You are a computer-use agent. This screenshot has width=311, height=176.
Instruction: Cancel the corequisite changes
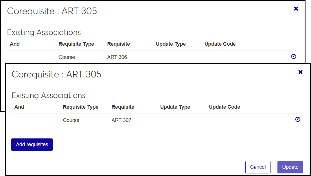[x=258, y=167]
